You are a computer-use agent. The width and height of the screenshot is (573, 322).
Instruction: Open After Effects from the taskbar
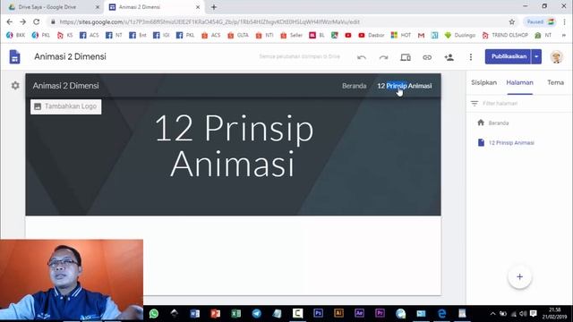click(359, 313)
